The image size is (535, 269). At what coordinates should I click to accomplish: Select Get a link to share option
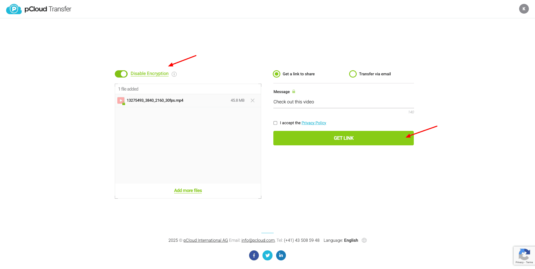276,74
